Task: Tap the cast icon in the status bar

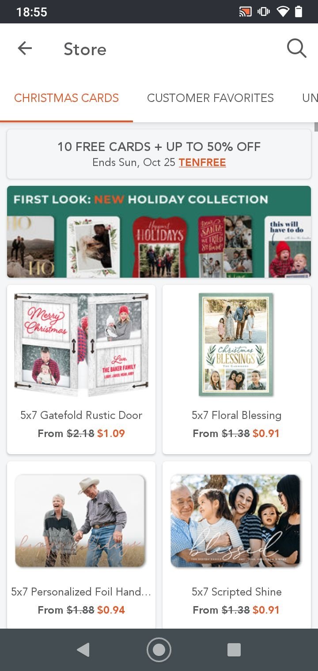Action: coord(245,11)
